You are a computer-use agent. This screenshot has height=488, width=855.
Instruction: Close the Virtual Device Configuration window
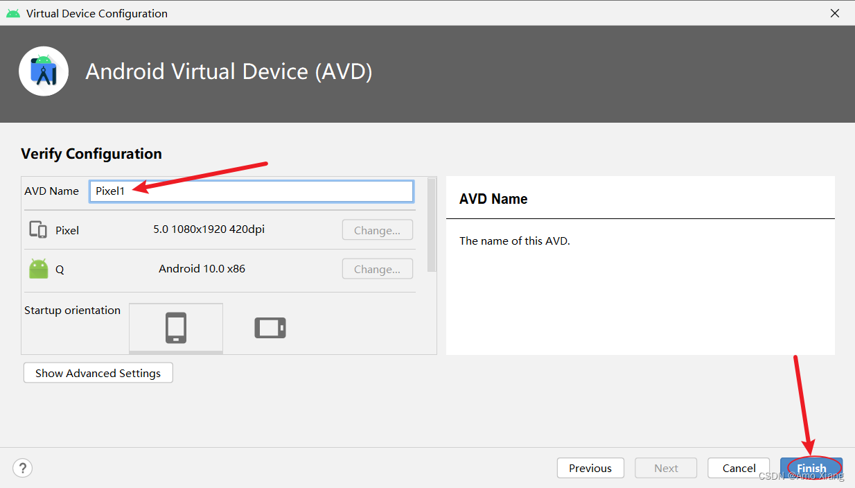pyautogui.click(x=835, y=13)
